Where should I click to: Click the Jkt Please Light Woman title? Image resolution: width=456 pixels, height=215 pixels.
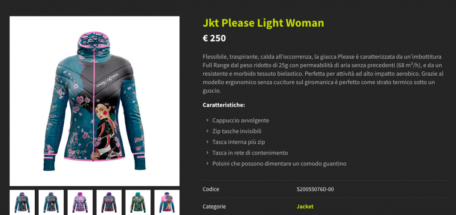(x=263, y=23)
